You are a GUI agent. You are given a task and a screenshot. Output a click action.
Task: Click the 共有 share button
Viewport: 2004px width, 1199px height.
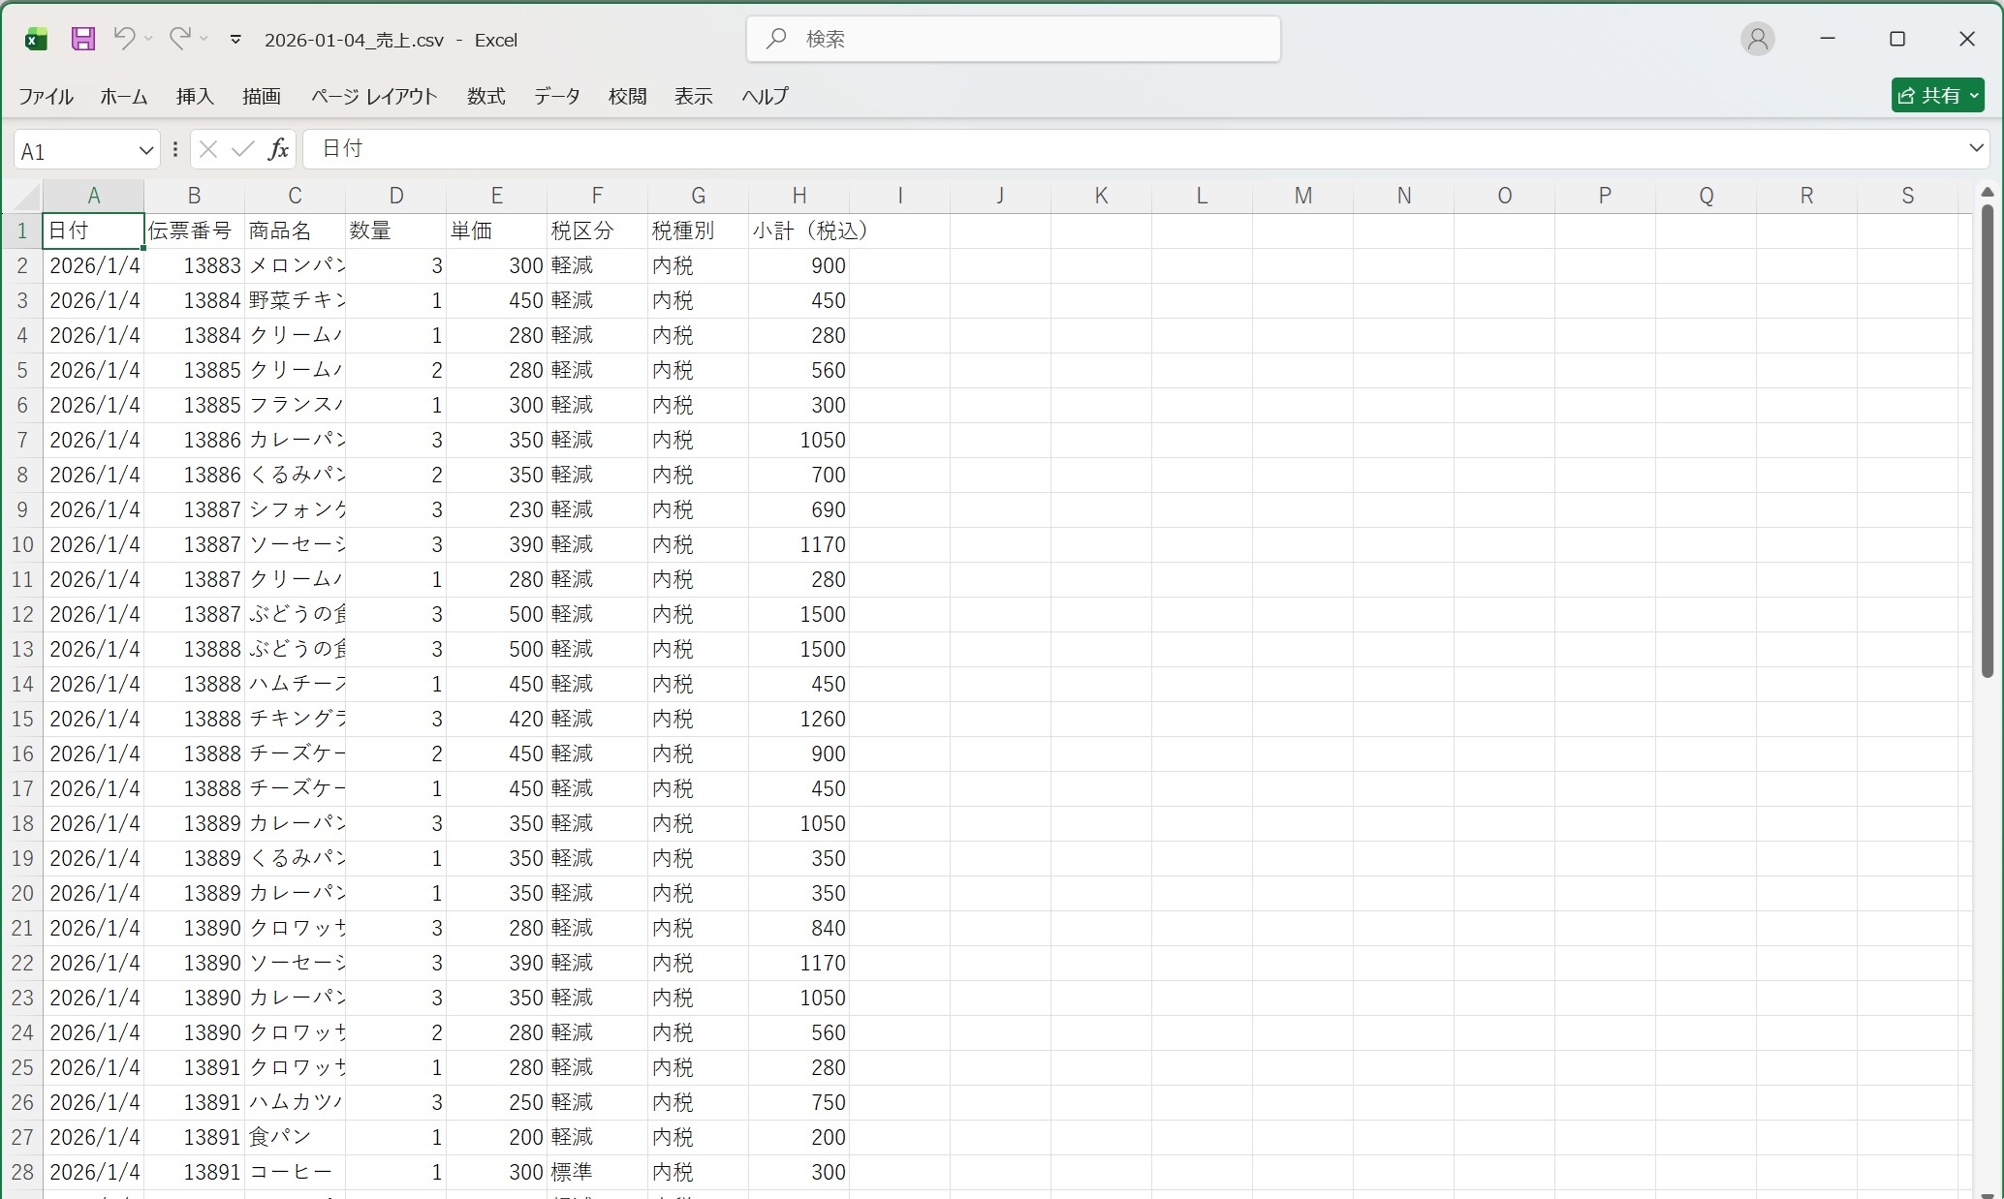tap(1937, 95)
